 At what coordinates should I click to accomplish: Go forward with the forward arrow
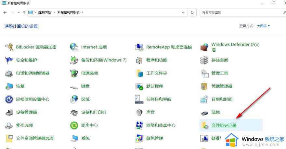click(13, 13)
